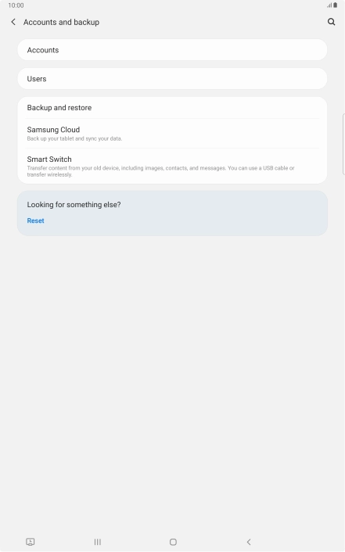This screenshot has width=345, height=552.
Task: Tap the bottom-left screen assistant icon
Action: tap(31, 542)
